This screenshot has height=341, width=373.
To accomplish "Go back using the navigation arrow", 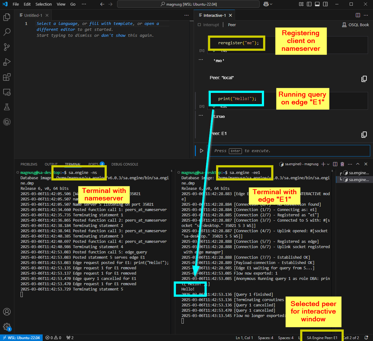I will tap(102, 4).
